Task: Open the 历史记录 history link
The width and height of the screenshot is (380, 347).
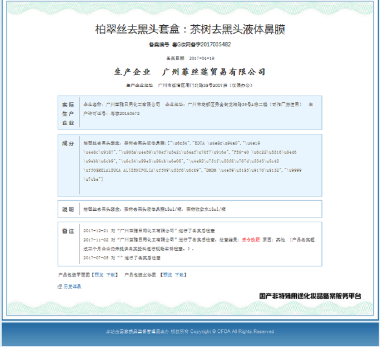Action: tap(72, 287)
